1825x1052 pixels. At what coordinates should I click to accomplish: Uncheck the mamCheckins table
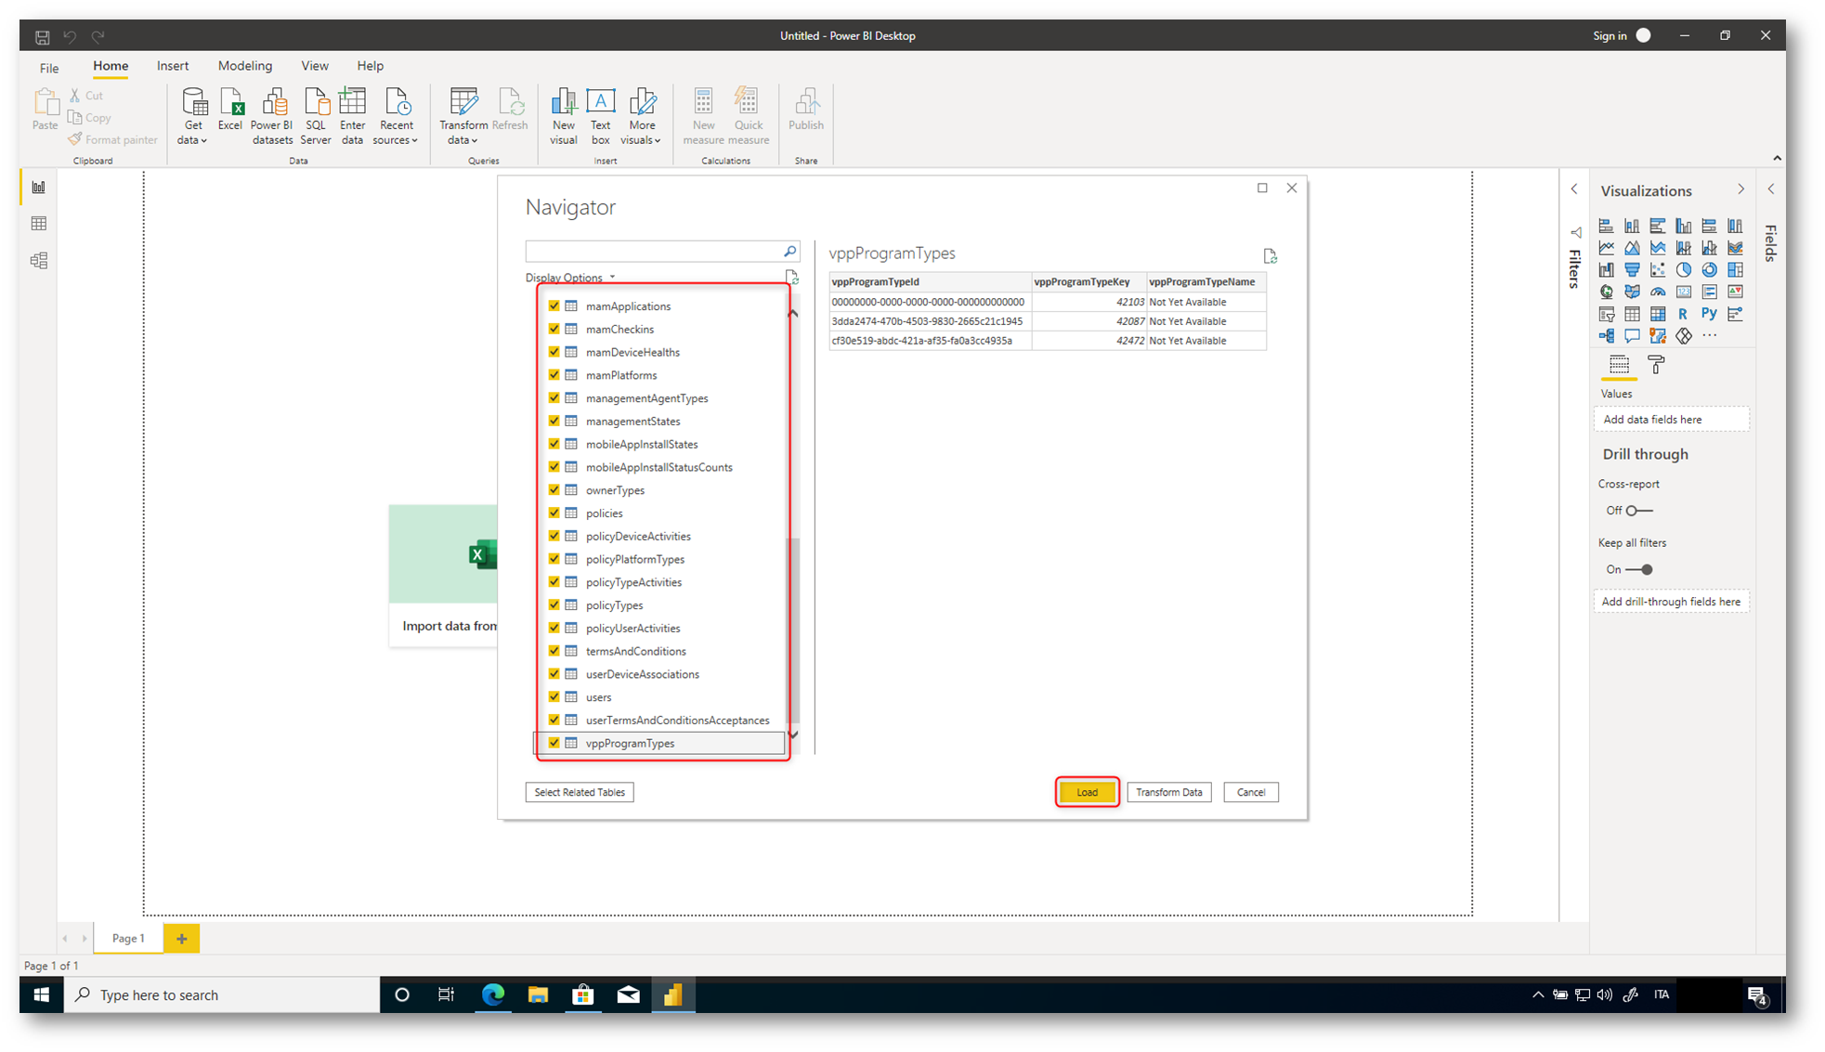[554, 329]
